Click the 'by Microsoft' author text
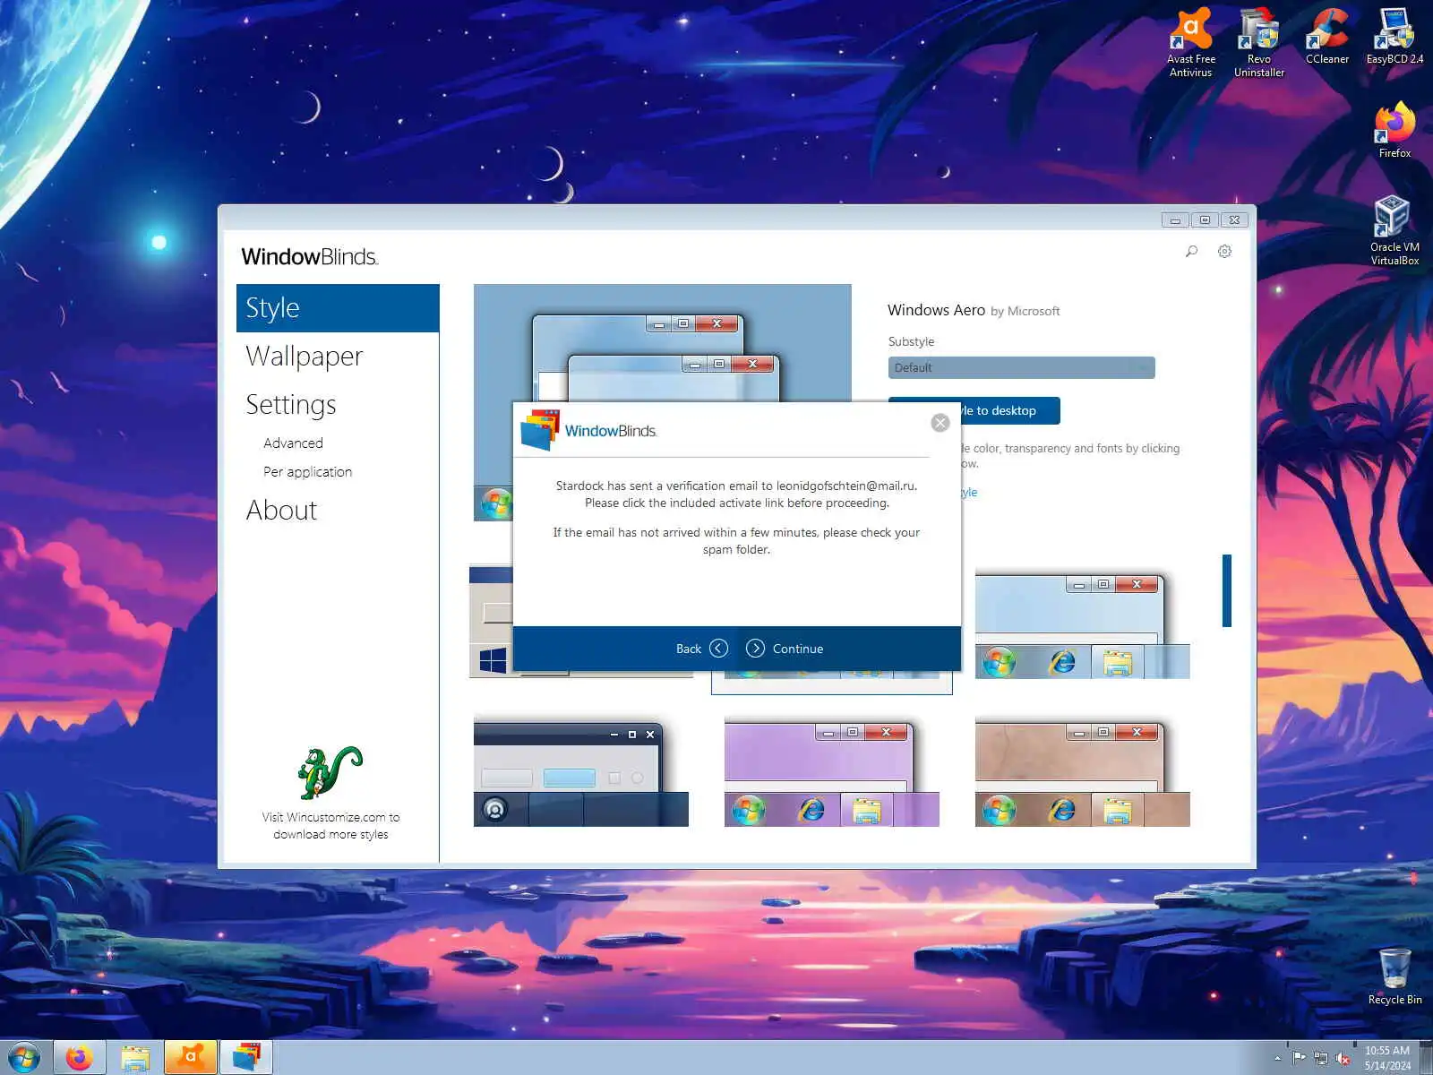 pos(1025,312)
